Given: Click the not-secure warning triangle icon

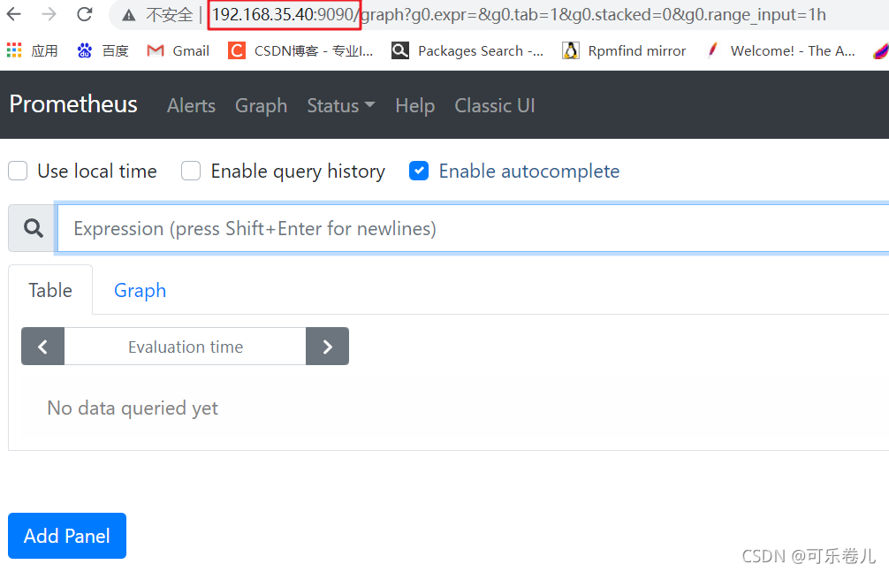Looking at the screenshot, I should (129, 15).
